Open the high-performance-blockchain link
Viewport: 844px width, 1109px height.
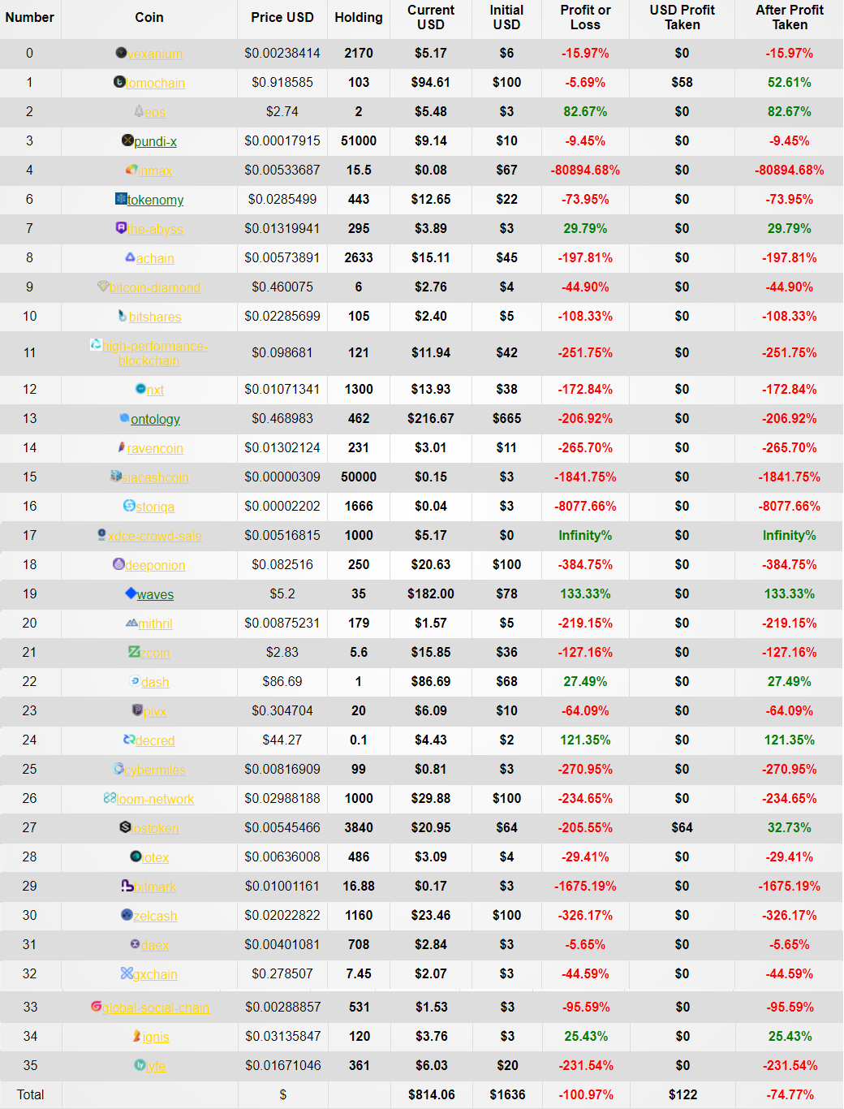tap(154, 354)
